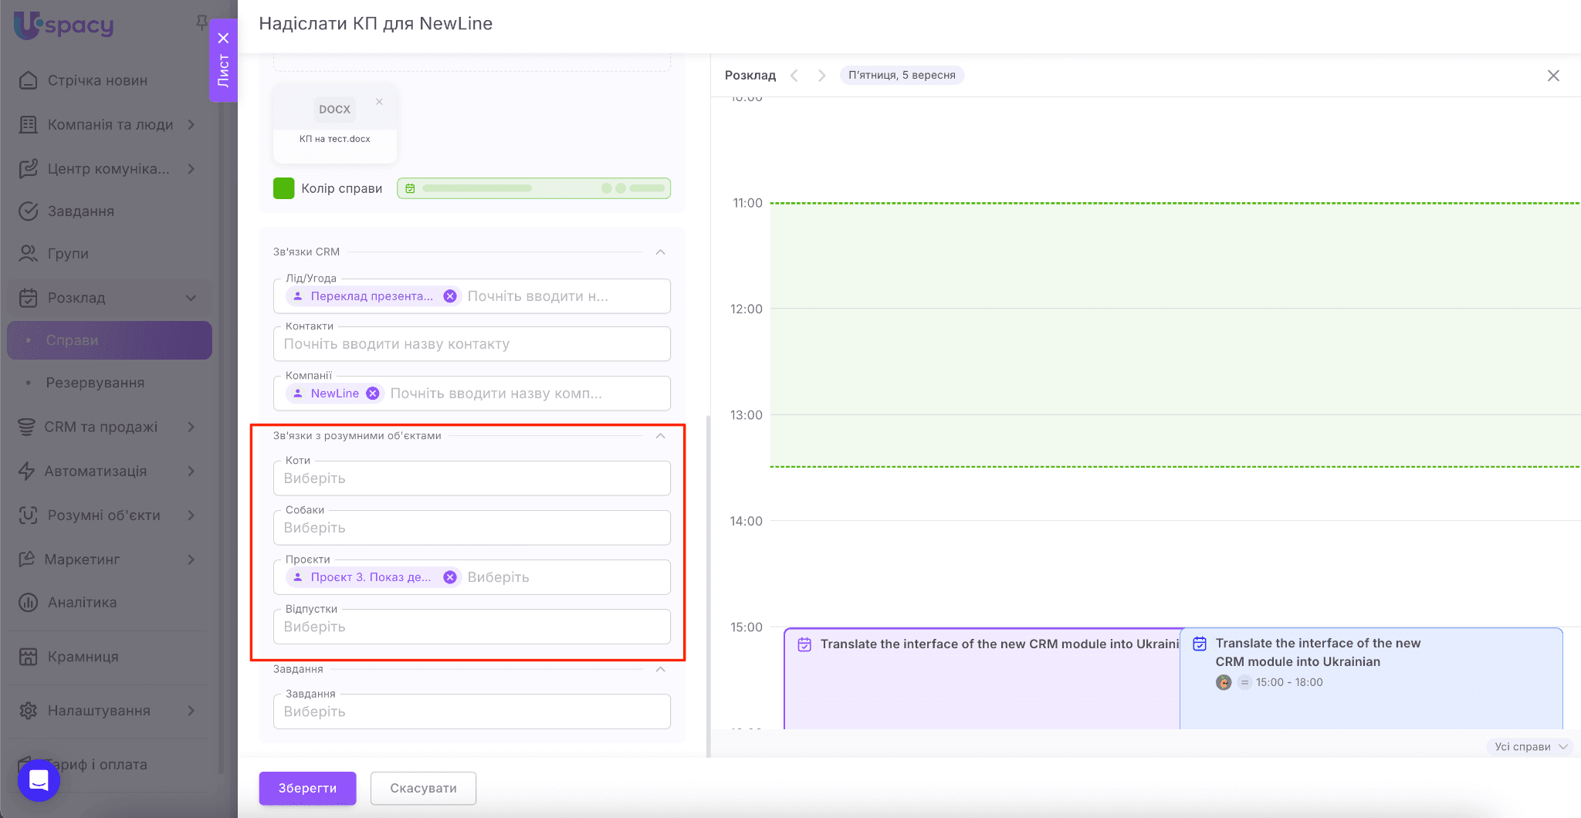
Task: Click the green case color swatch
Action: tap(284, 188)
